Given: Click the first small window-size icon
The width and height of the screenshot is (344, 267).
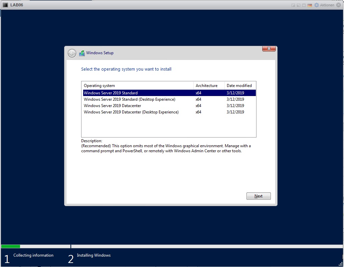Looking at the screenshot, I should click(293, 5).
